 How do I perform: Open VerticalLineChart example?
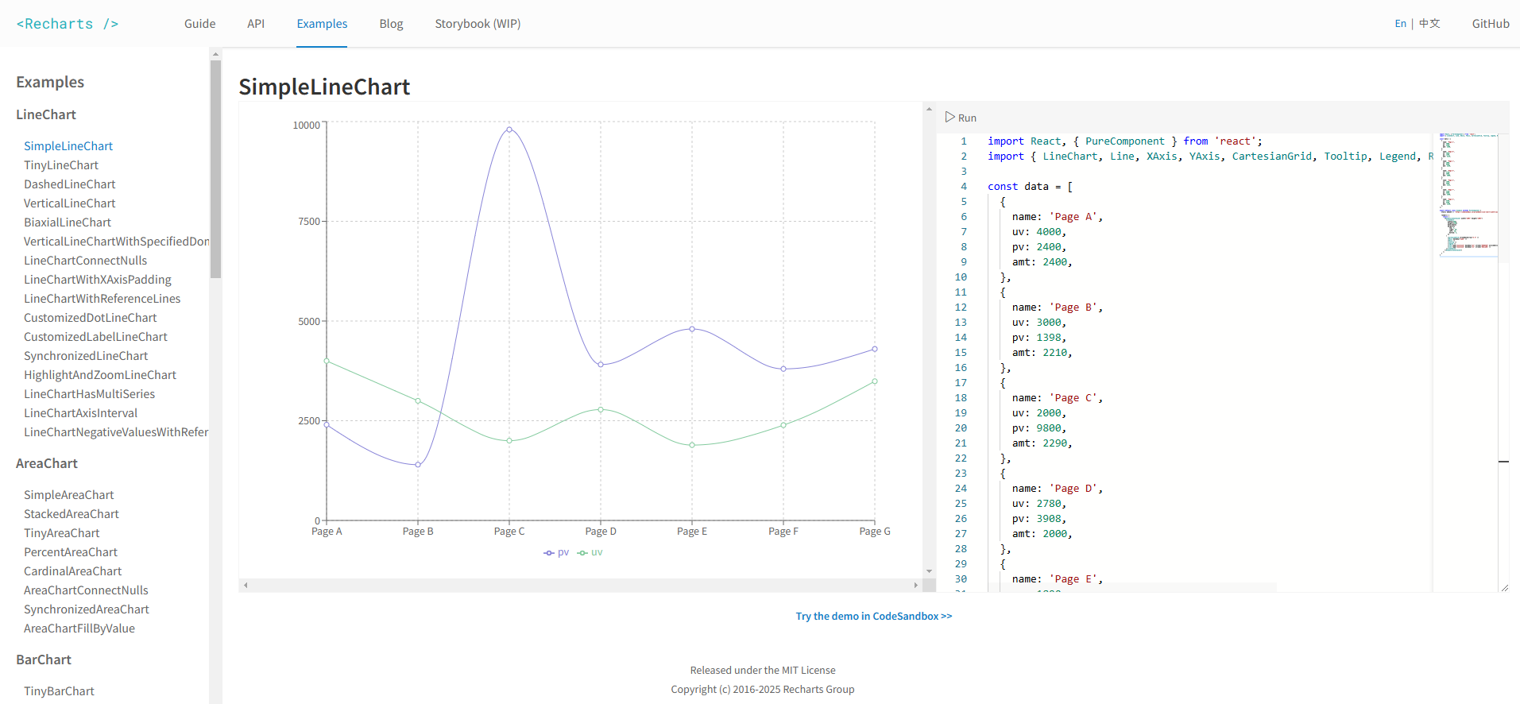point(70,203)
